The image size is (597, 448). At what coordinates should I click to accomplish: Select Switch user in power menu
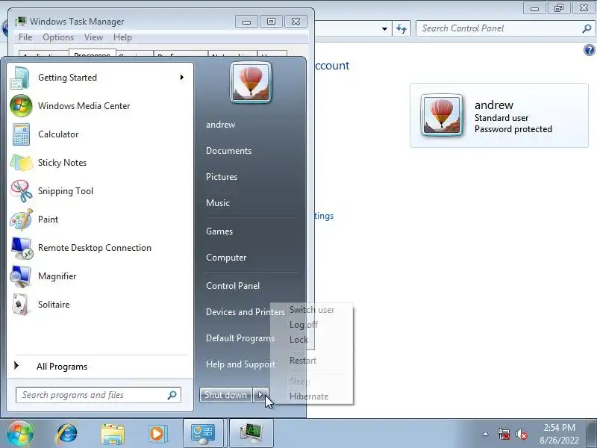[x=312, y=310]
